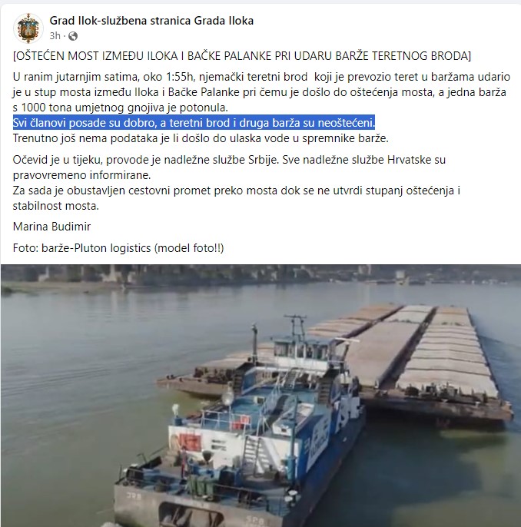Click the paragraph starting "U ranim jutarnjim satima"
Image resolution: width=521 pixels, height=527 pixels.
tap(261, 92)
